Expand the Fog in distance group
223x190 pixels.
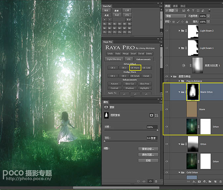coord(179,81)
